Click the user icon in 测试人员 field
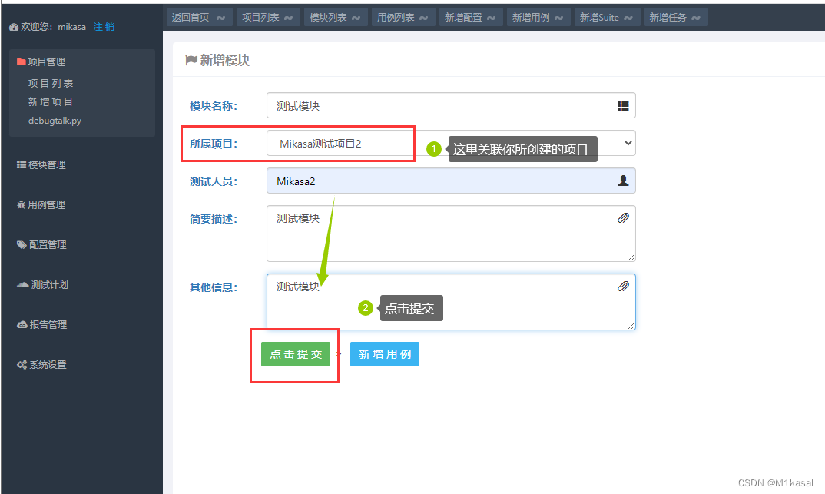 point(623,181)
